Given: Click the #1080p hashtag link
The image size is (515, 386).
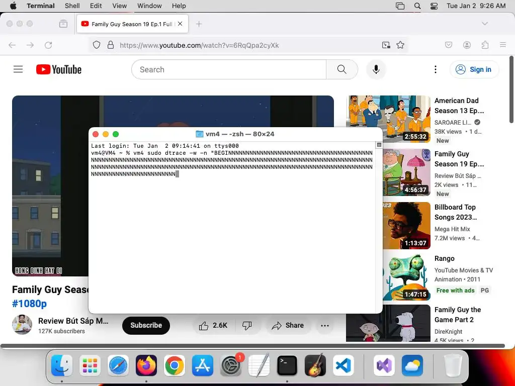Looking at the screenshot, I should click(x=29, y=303).
